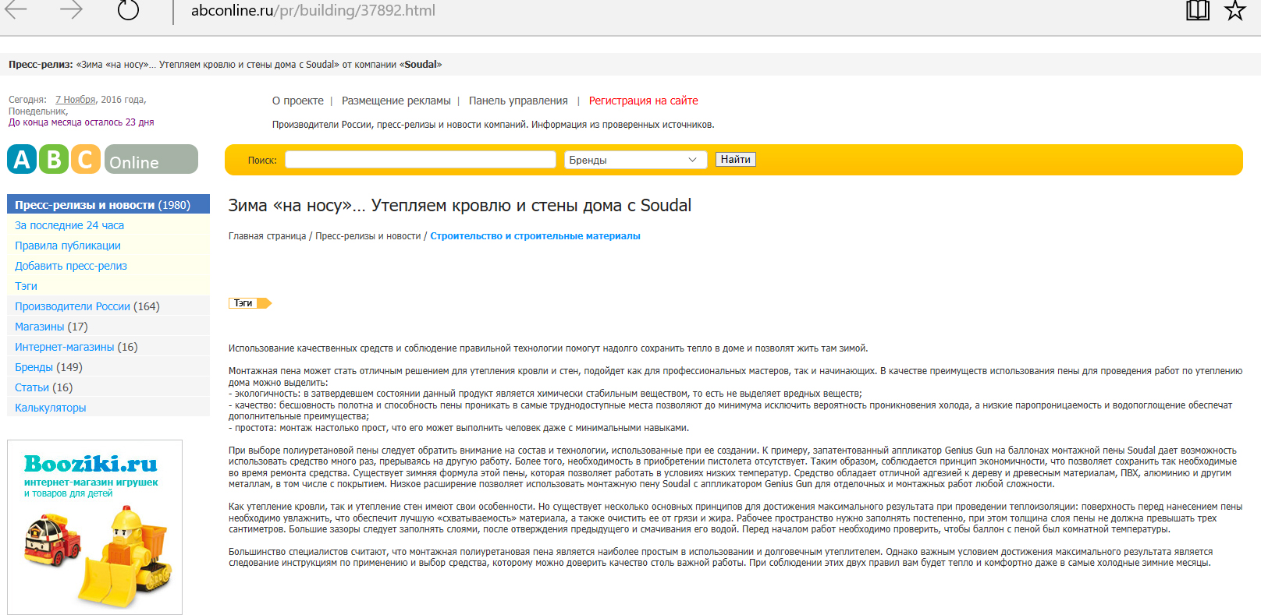The height and width of the screenshot is (615, 1261).
Task: Focus the browser address bar URL
Action: (313, 11)
